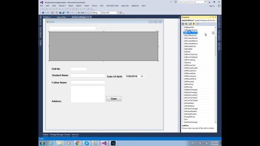Click the Start debugging button
The image size is (260, 146).
pos(81,13)
